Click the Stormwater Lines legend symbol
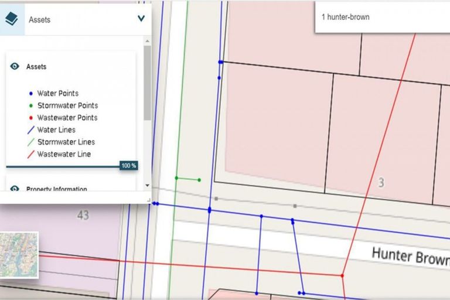The width and height of the screenshot is (450, 300). (x=30, y=142)
